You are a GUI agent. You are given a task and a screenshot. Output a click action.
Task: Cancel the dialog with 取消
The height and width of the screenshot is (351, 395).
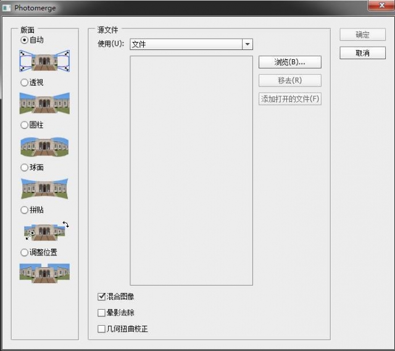click(362, 53)
